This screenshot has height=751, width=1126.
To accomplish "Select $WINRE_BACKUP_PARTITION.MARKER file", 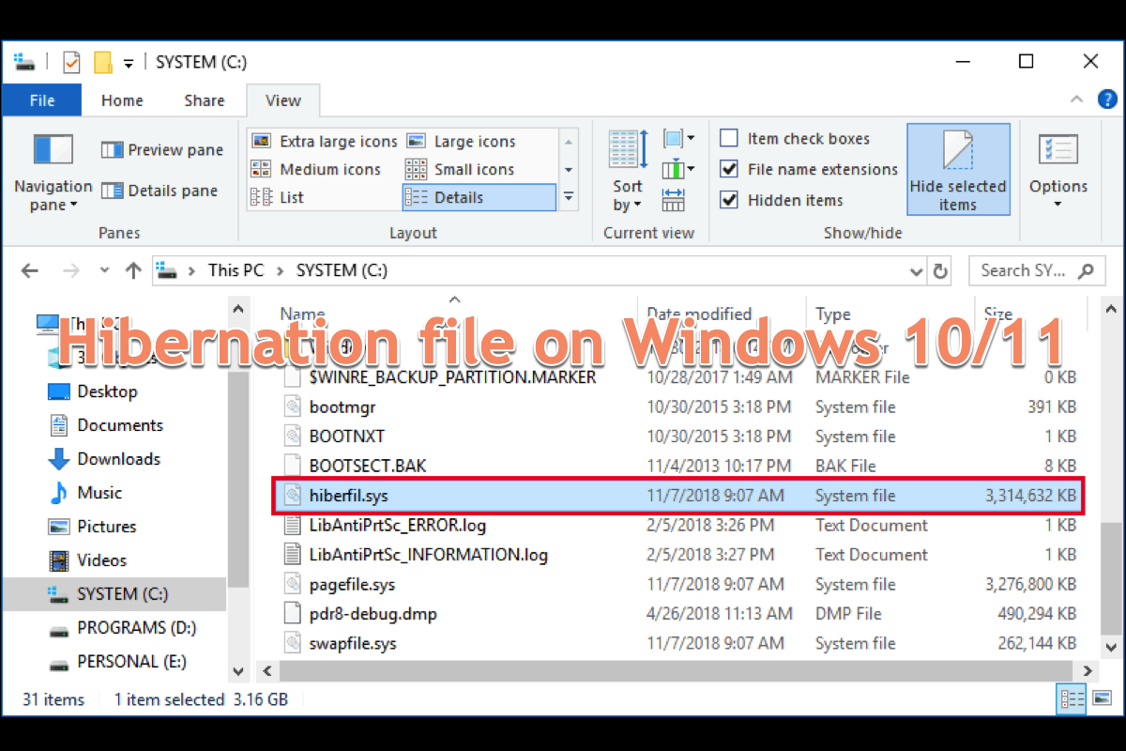I will pos(452,377).
